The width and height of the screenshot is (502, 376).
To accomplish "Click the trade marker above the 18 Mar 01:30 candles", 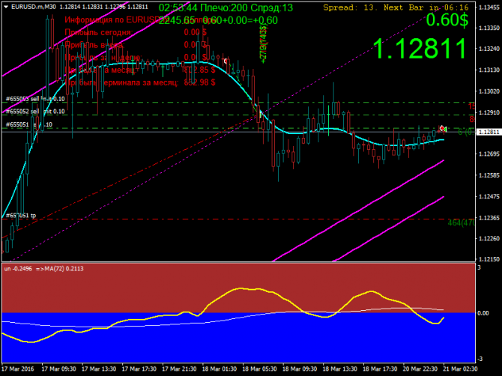I will pos(226,61).
